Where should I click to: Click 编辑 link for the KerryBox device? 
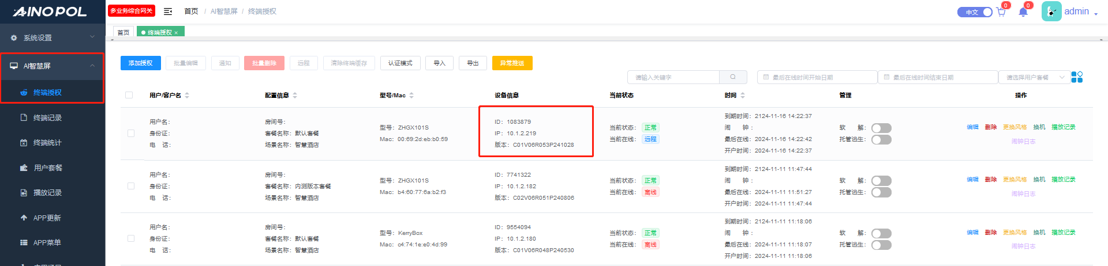972,233
